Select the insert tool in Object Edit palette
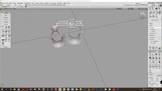The height and width of the screenshot is (91, 162). pyautogui.click(x=6, y=27)
